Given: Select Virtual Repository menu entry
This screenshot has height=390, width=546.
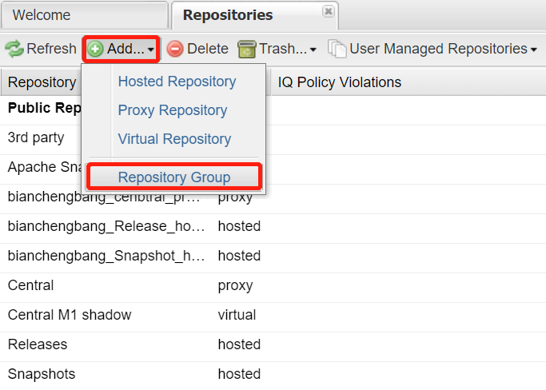Looking at the screenshot, I should click(x=174, y=139).
